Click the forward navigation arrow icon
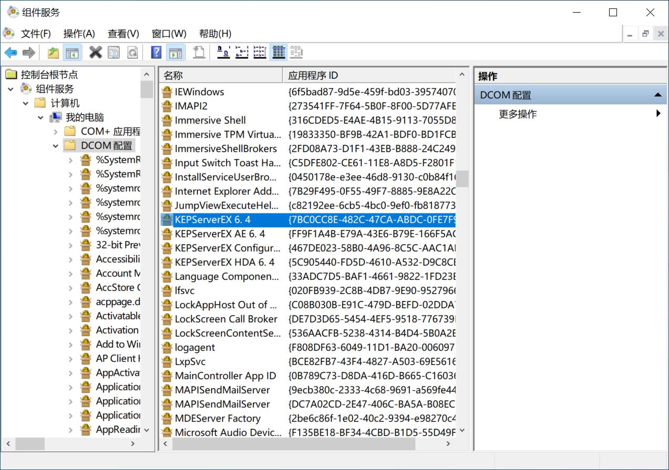Viewport: 669px width, 470px height. (30, 52)
